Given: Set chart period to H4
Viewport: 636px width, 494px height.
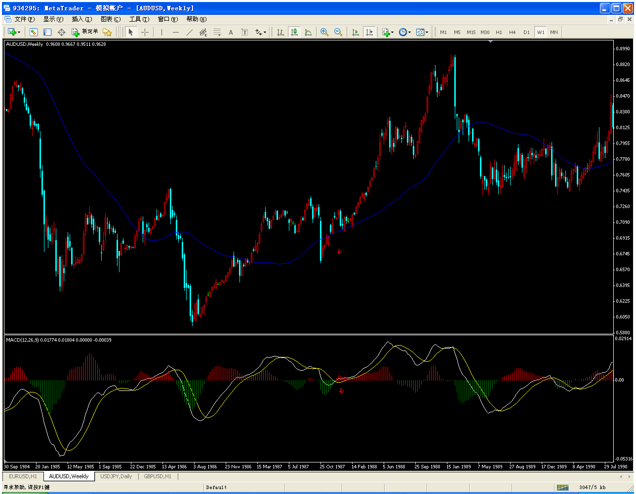Looking at the screenshot, I should 513,32.
